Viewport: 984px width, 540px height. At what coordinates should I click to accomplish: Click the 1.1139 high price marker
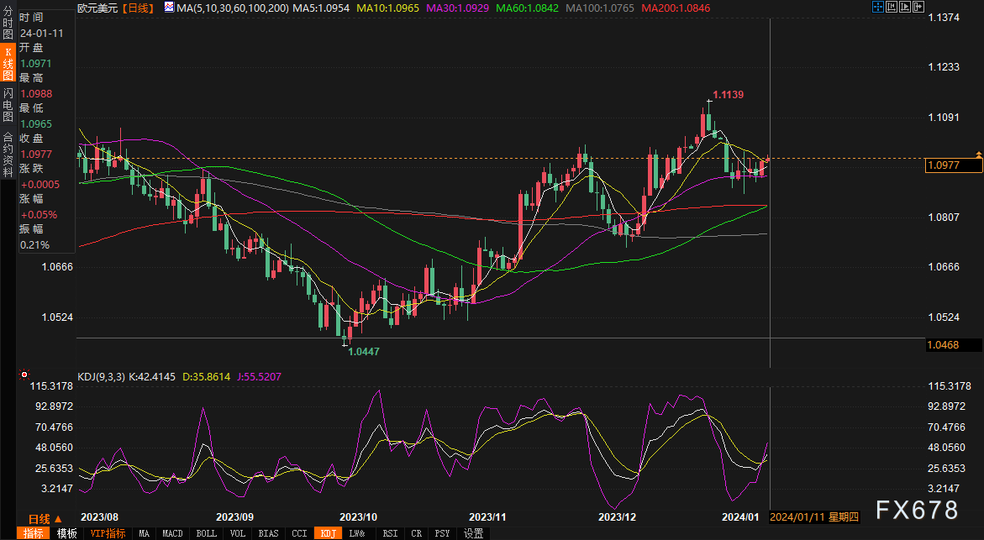pyautogui.click(x=728, y=95)
